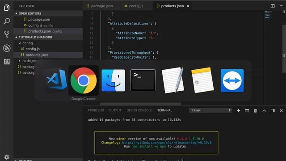
Task: Click the "ReadCapacityUnits" line in editor
Action: pos(134,57)
